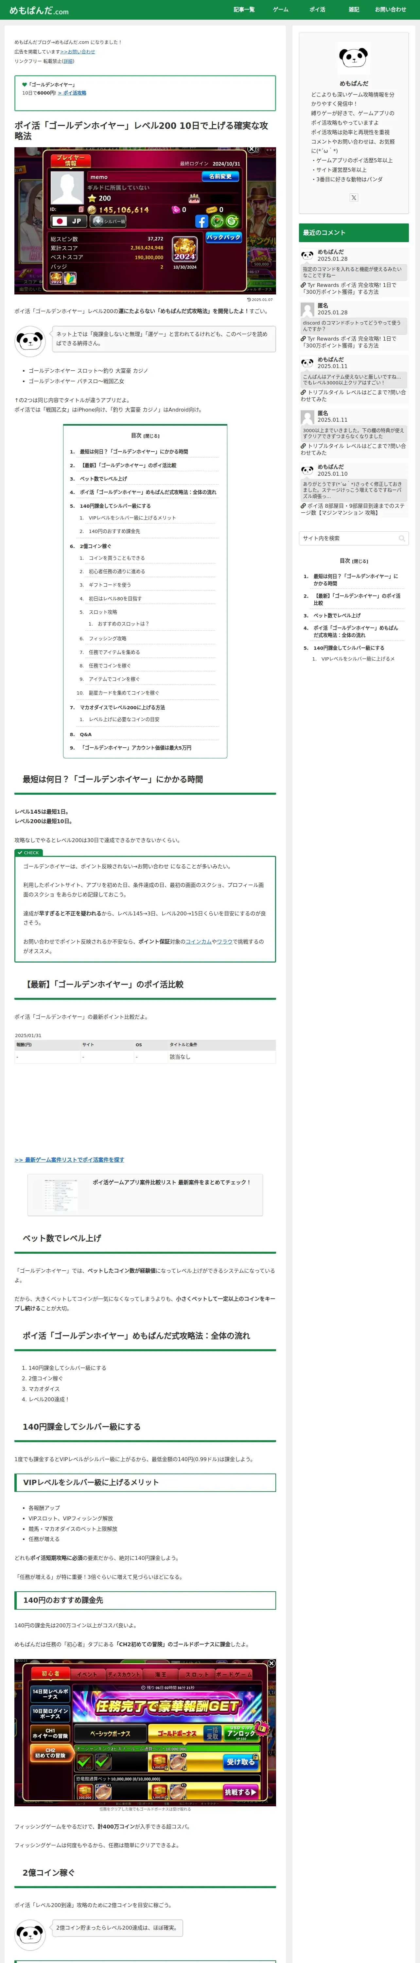Follow >> 最新ゲーム案件リストでポイ活案件を探す link
Screen dimensions: 420x1963
69,1160
